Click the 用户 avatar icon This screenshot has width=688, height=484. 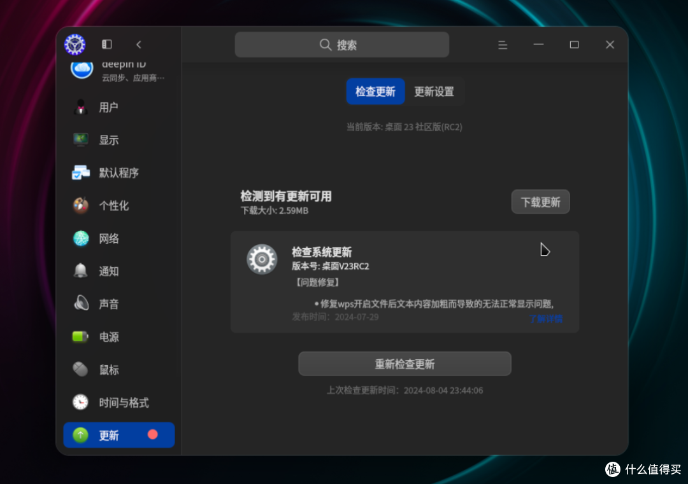[81, 107]
